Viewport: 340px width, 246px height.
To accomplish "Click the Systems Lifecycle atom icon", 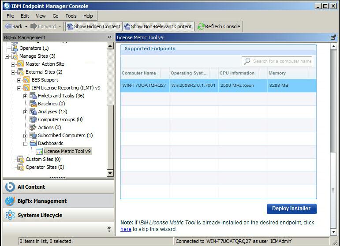I will pos(10,215).
